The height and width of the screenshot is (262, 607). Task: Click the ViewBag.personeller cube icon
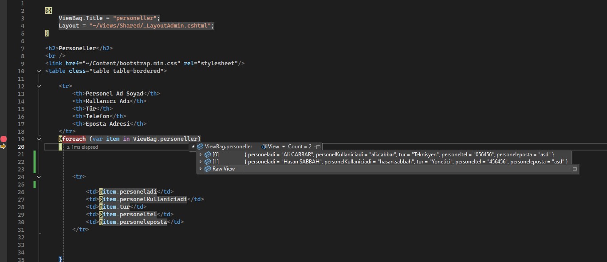tap(200, 147)
